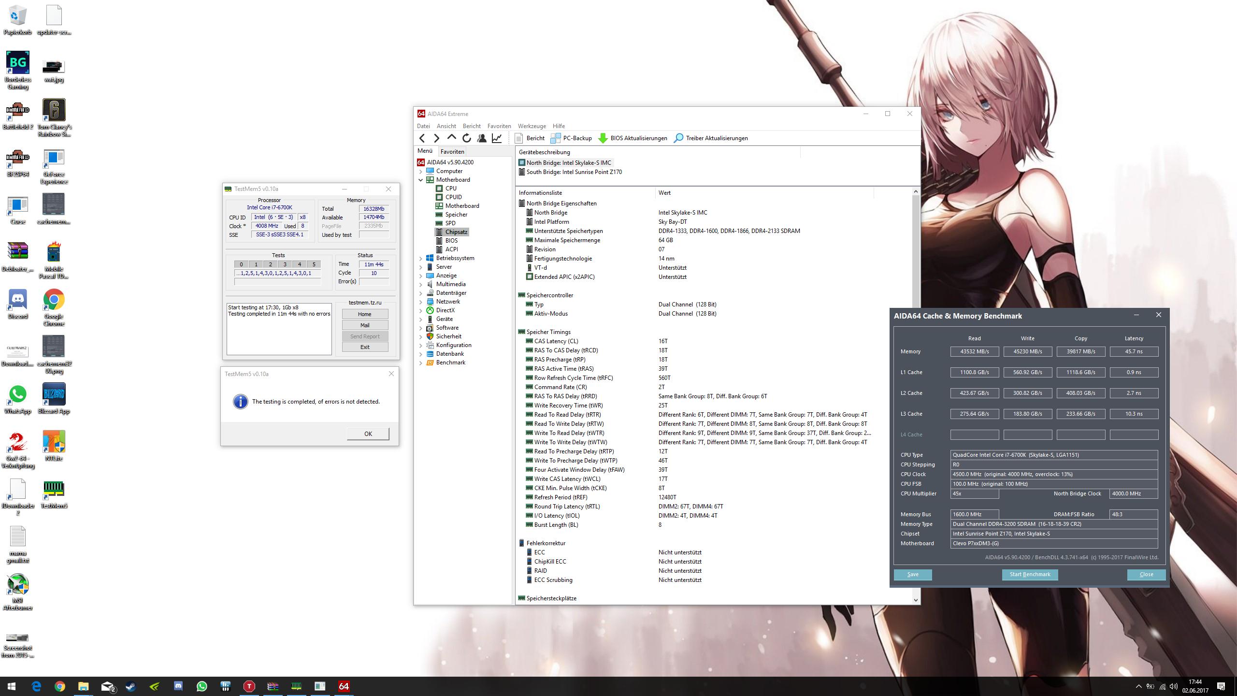Click the BIOS Aktualisierungen green arrow
The image size is (1237, 696).
(x=603, y=138)
